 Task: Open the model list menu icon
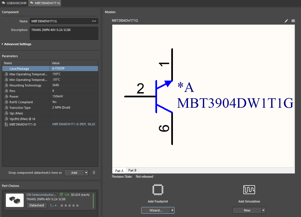[x=293, y=21]
